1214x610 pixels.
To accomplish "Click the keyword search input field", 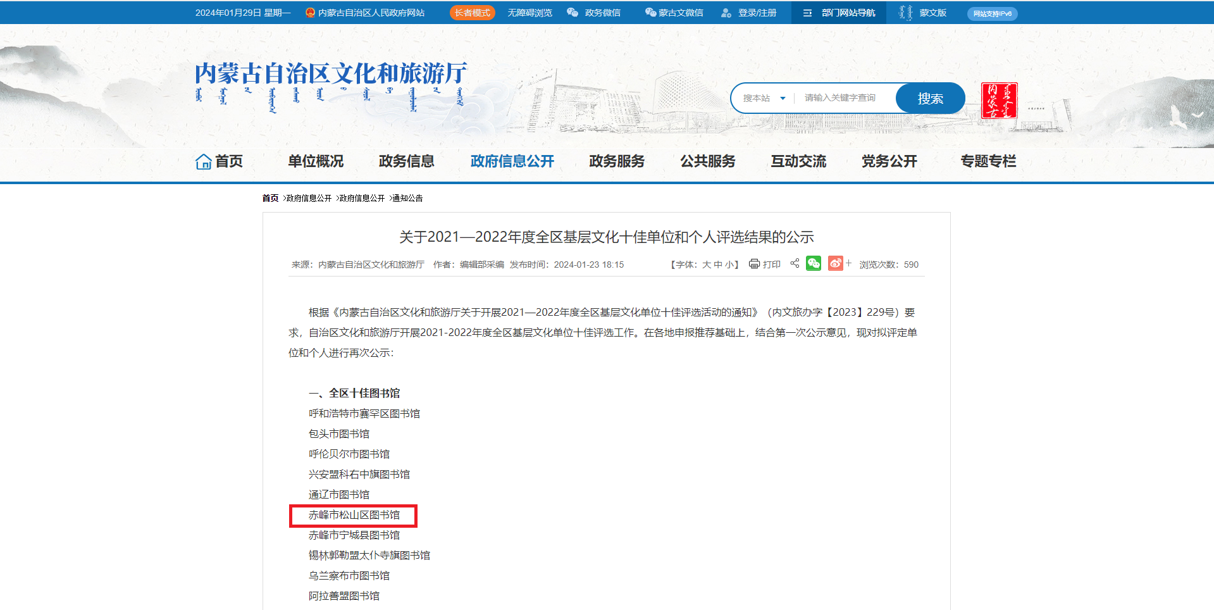I will point(845,98).
